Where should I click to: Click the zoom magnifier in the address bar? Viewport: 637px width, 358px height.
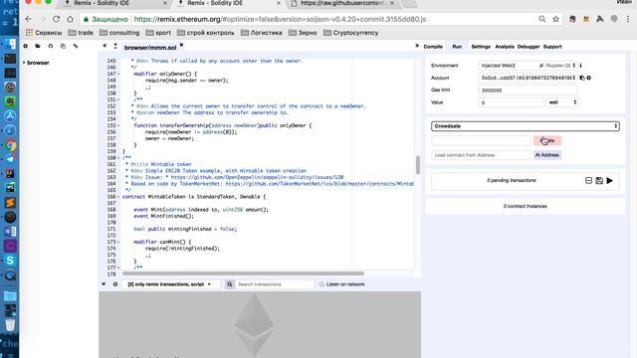pyautogui.click(x=541, y=19)
